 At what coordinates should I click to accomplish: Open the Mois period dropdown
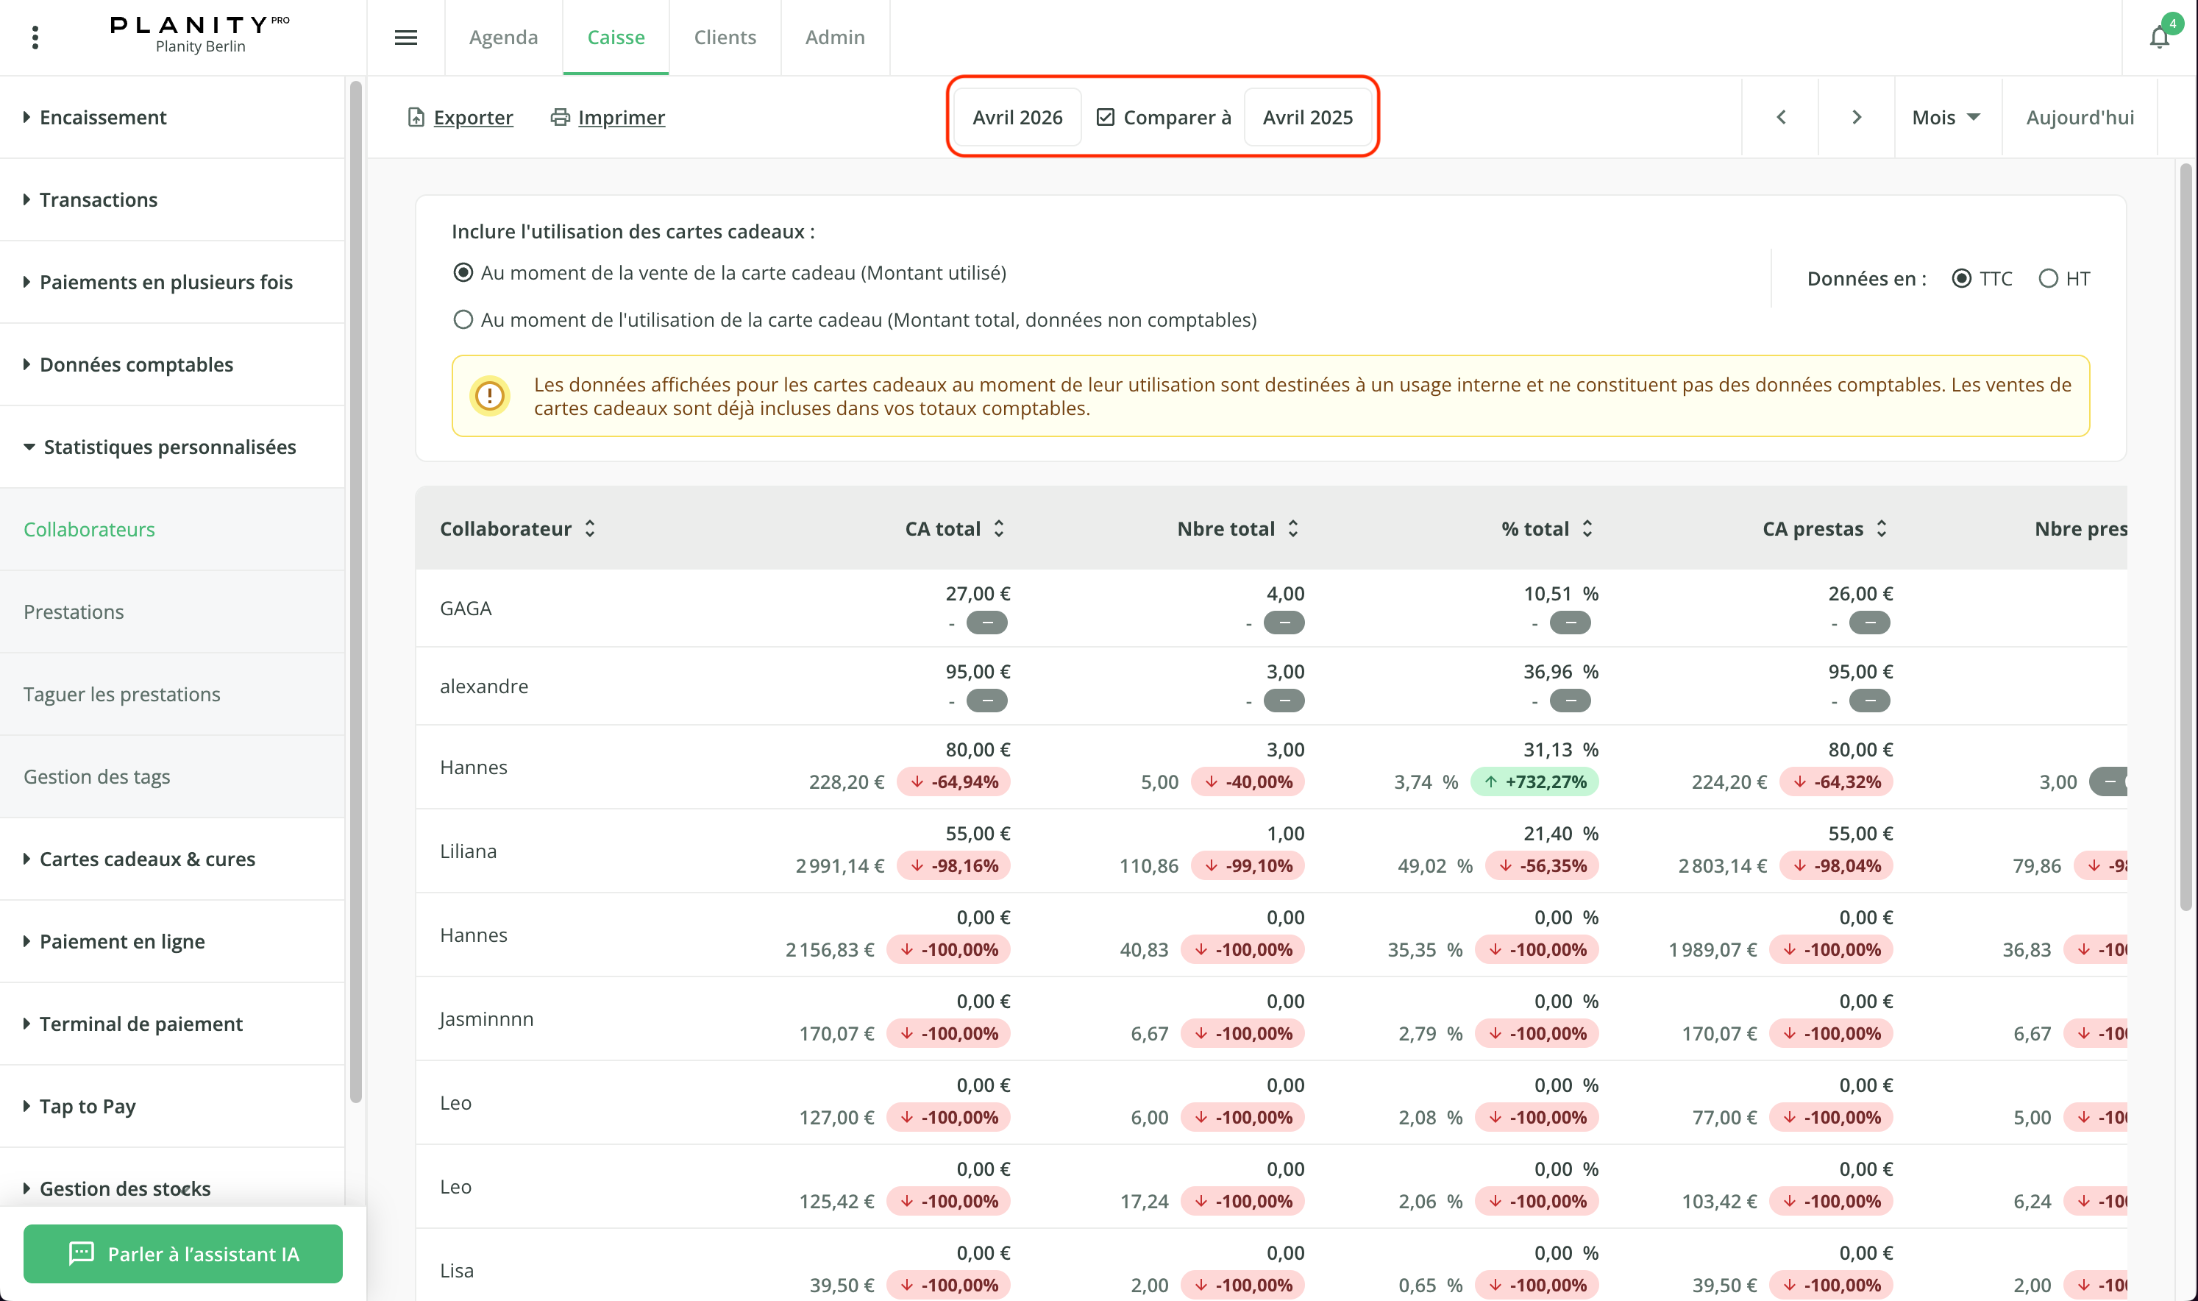coord(1946,118)
